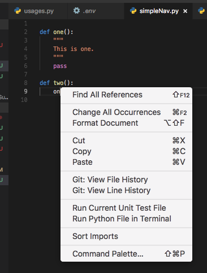Run Current Unit Test File

pyautogui.click(x=126, y=208)
